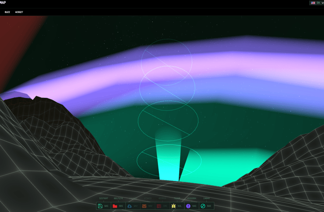The height and width of the screenshot is (212, 324).
Task: Open the BUZZ menu item
Action: pyautogui.click(x=7, y=12)
